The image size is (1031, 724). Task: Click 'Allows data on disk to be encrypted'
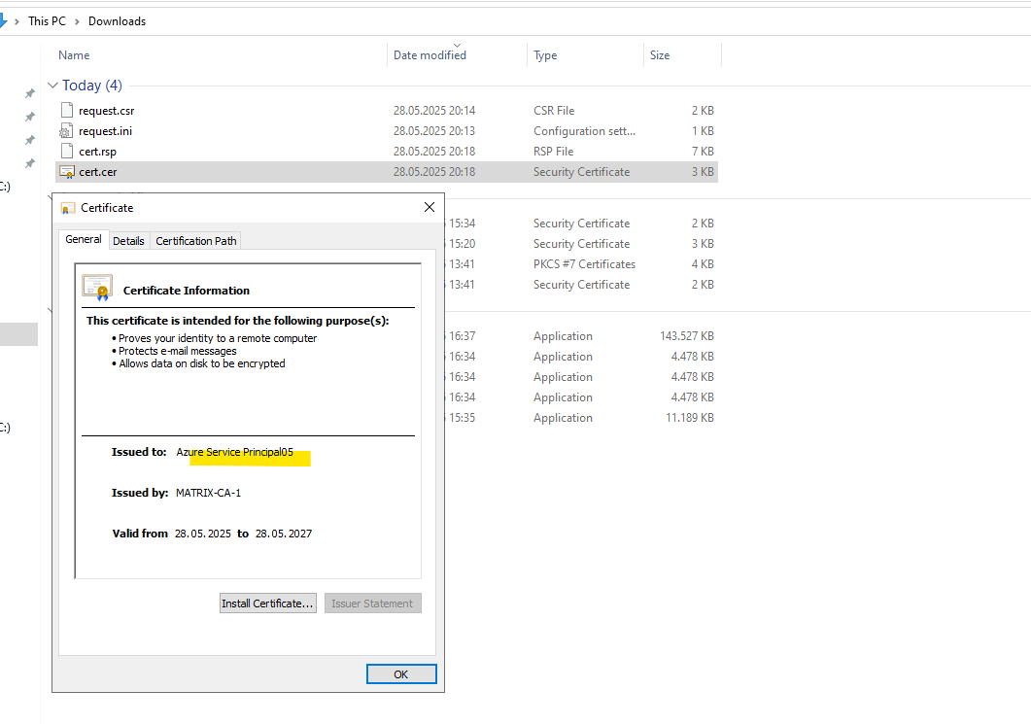coord(202,363)
